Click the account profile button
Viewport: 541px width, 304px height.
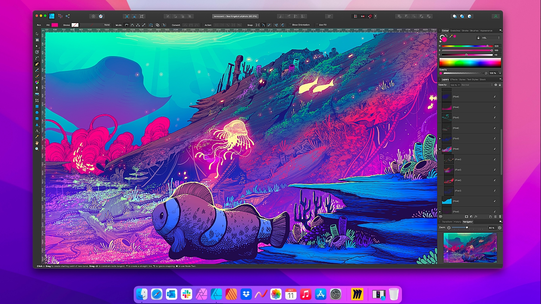496,16
